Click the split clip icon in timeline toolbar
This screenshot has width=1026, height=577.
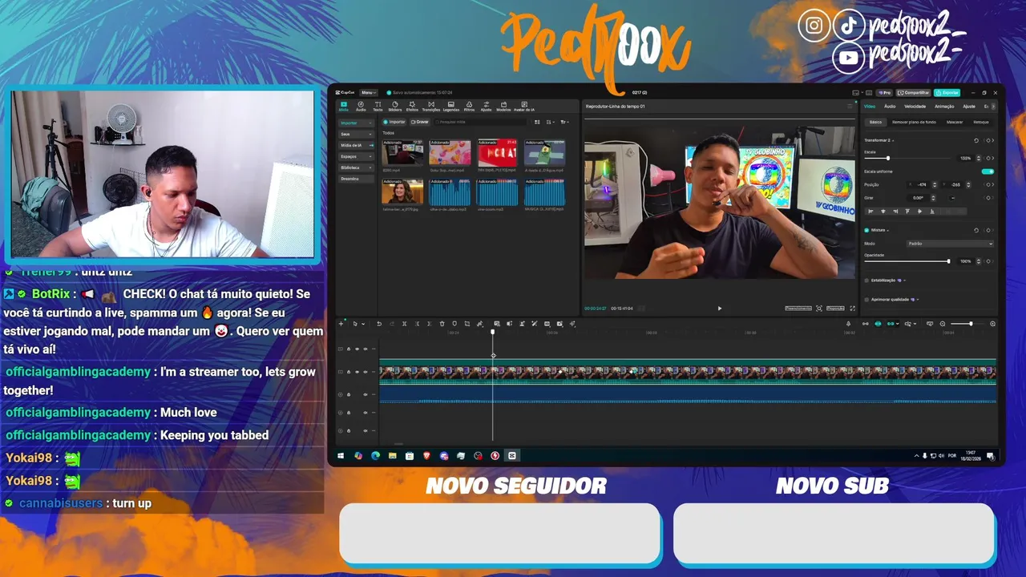tap(404, 324)
